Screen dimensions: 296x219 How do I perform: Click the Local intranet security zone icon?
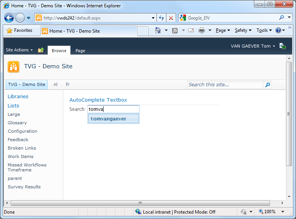138,212
